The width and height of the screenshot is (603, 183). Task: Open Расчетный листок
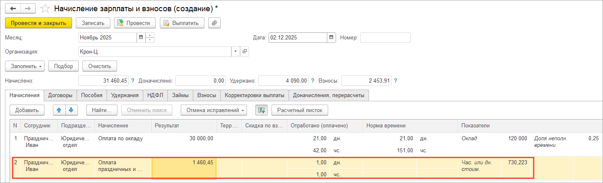pos(300,110)
